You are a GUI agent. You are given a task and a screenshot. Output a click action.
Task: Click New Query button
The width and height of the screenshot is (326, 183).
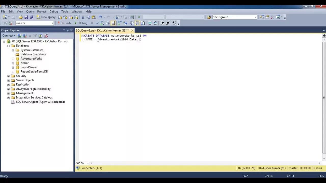(x=46, y=17)
